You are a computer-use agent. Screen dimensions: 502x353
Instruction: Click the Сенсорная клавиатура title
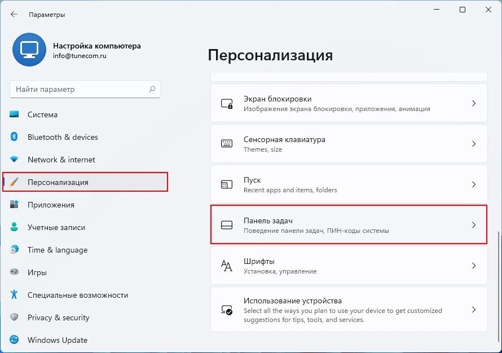pyautogui.click(x=284, y=139)
